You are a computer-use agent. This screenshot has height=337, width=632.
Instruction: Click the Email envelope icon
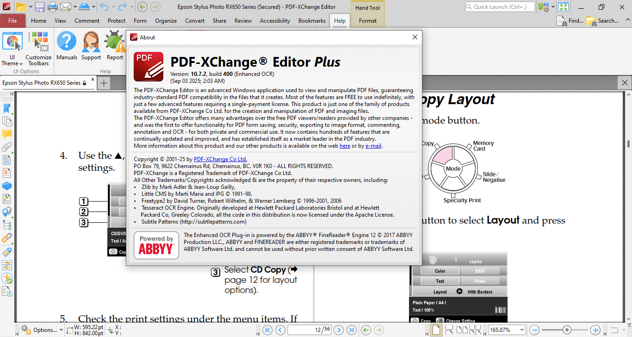click(x=65, y=7)
